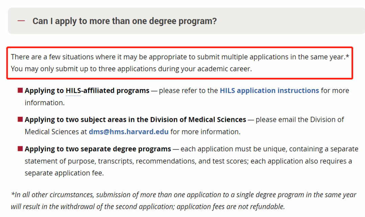Open the HILS application instructions link
The width and height of the screenshot is (365, 217).
pyautogui.click(x=269, y=90)
